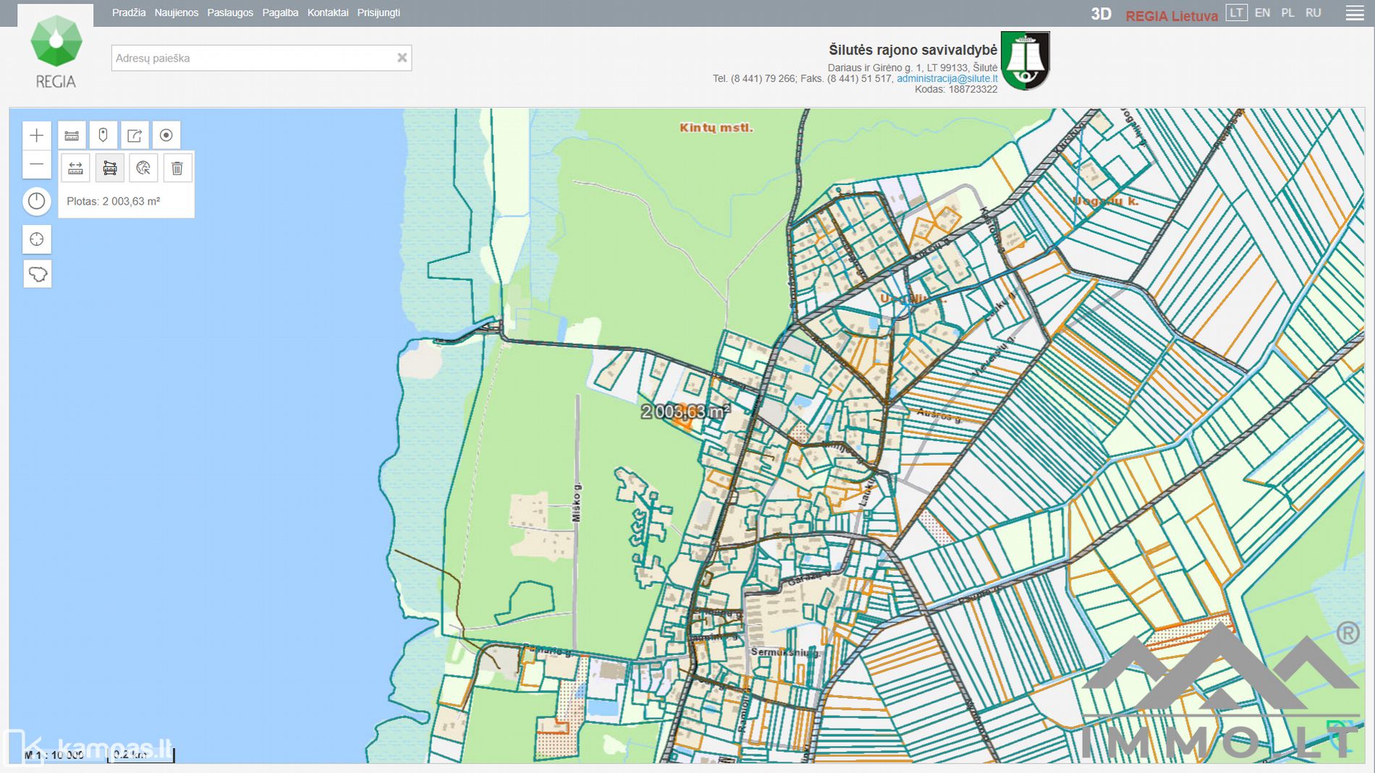Open the Pradžia menu item
This screenshot has width=1375, height=773.
pos(129,12)
